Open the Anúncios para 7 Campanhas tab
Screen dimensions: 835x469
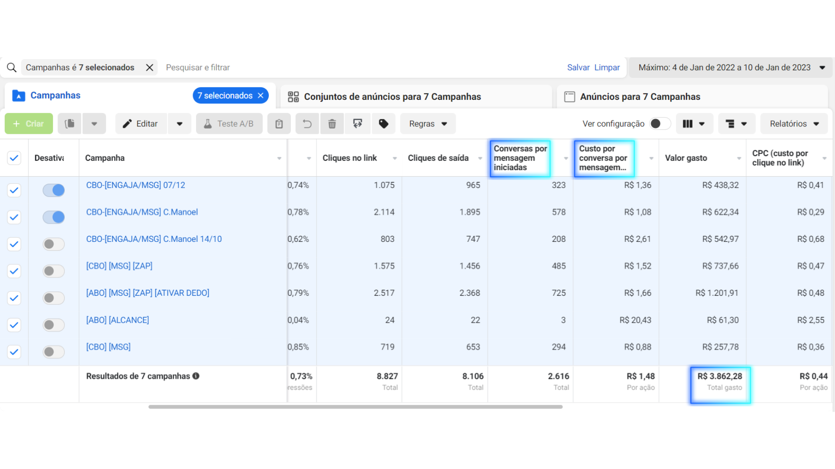[x=640, y=96]
